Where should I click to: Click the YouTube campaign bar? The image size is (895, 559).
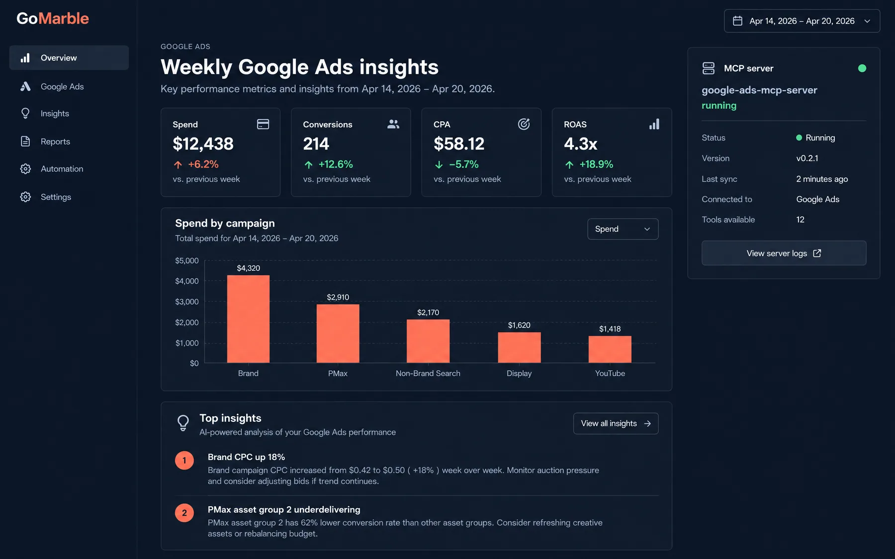(x=610, y=349)
